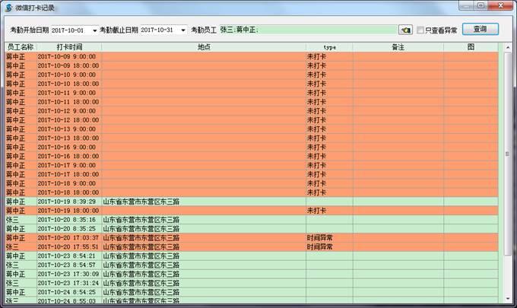Click the employee picker icon beside 考勤员工 field
The width and height of the screenshot is (517, 308).
405,30
